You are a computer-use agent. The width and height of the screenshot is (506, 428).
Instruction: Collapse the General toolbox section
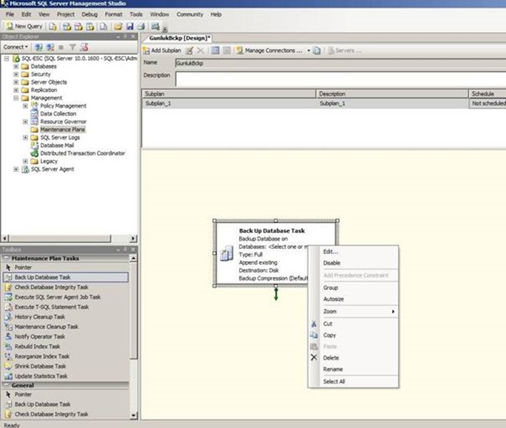tap(7, 385)
